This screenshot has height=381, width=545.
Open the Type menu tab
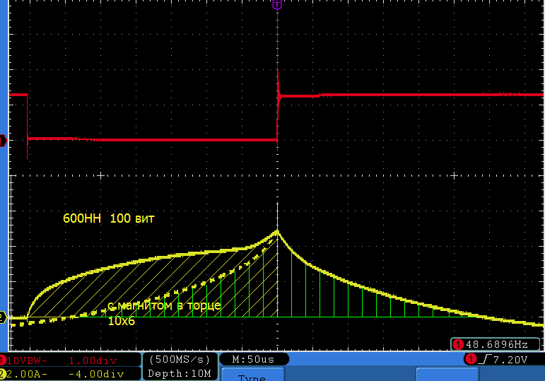click(252, 376)
